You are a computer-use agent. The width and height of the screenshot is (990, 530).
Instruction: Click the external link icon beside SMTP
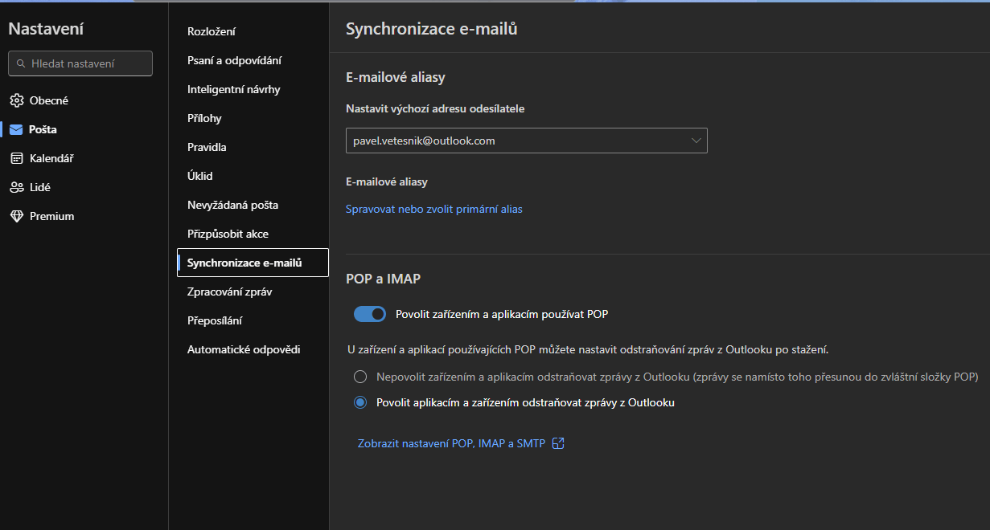[558, 443]
